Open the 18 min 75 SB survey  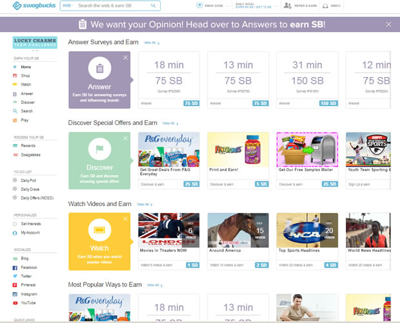pyautogui.click(x=169, y=80)
